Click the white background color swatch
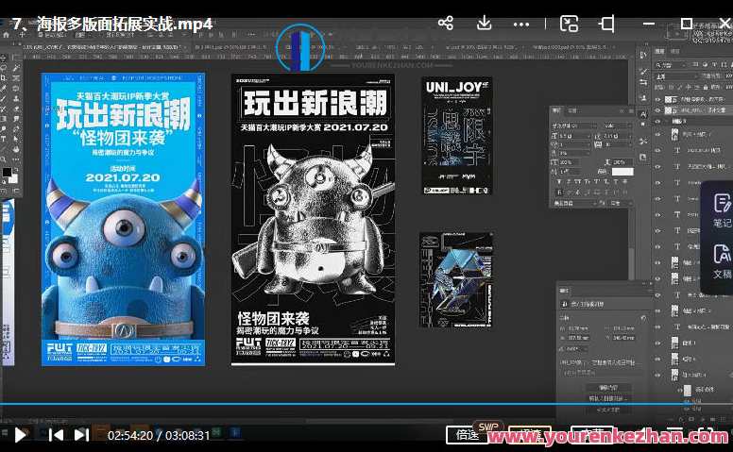 (x=13, y=178)
